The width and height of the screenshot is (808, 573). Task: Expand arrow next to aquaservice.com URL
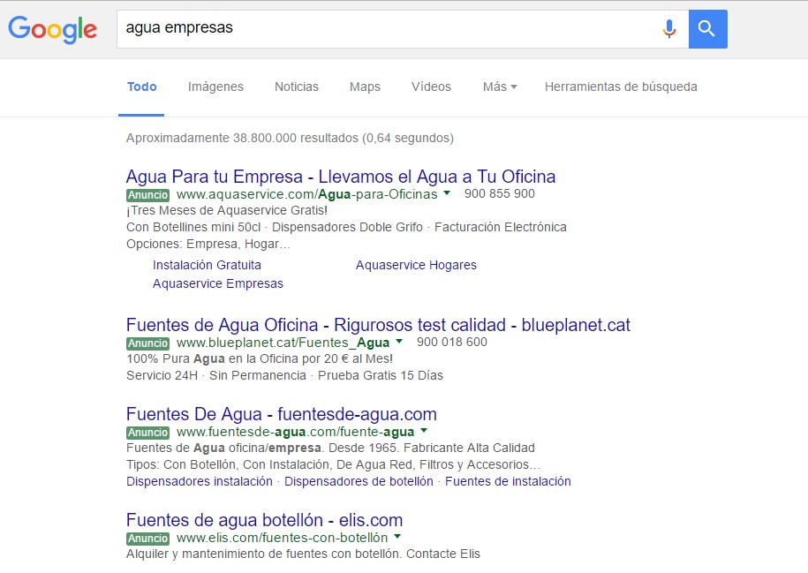point(447,193)
